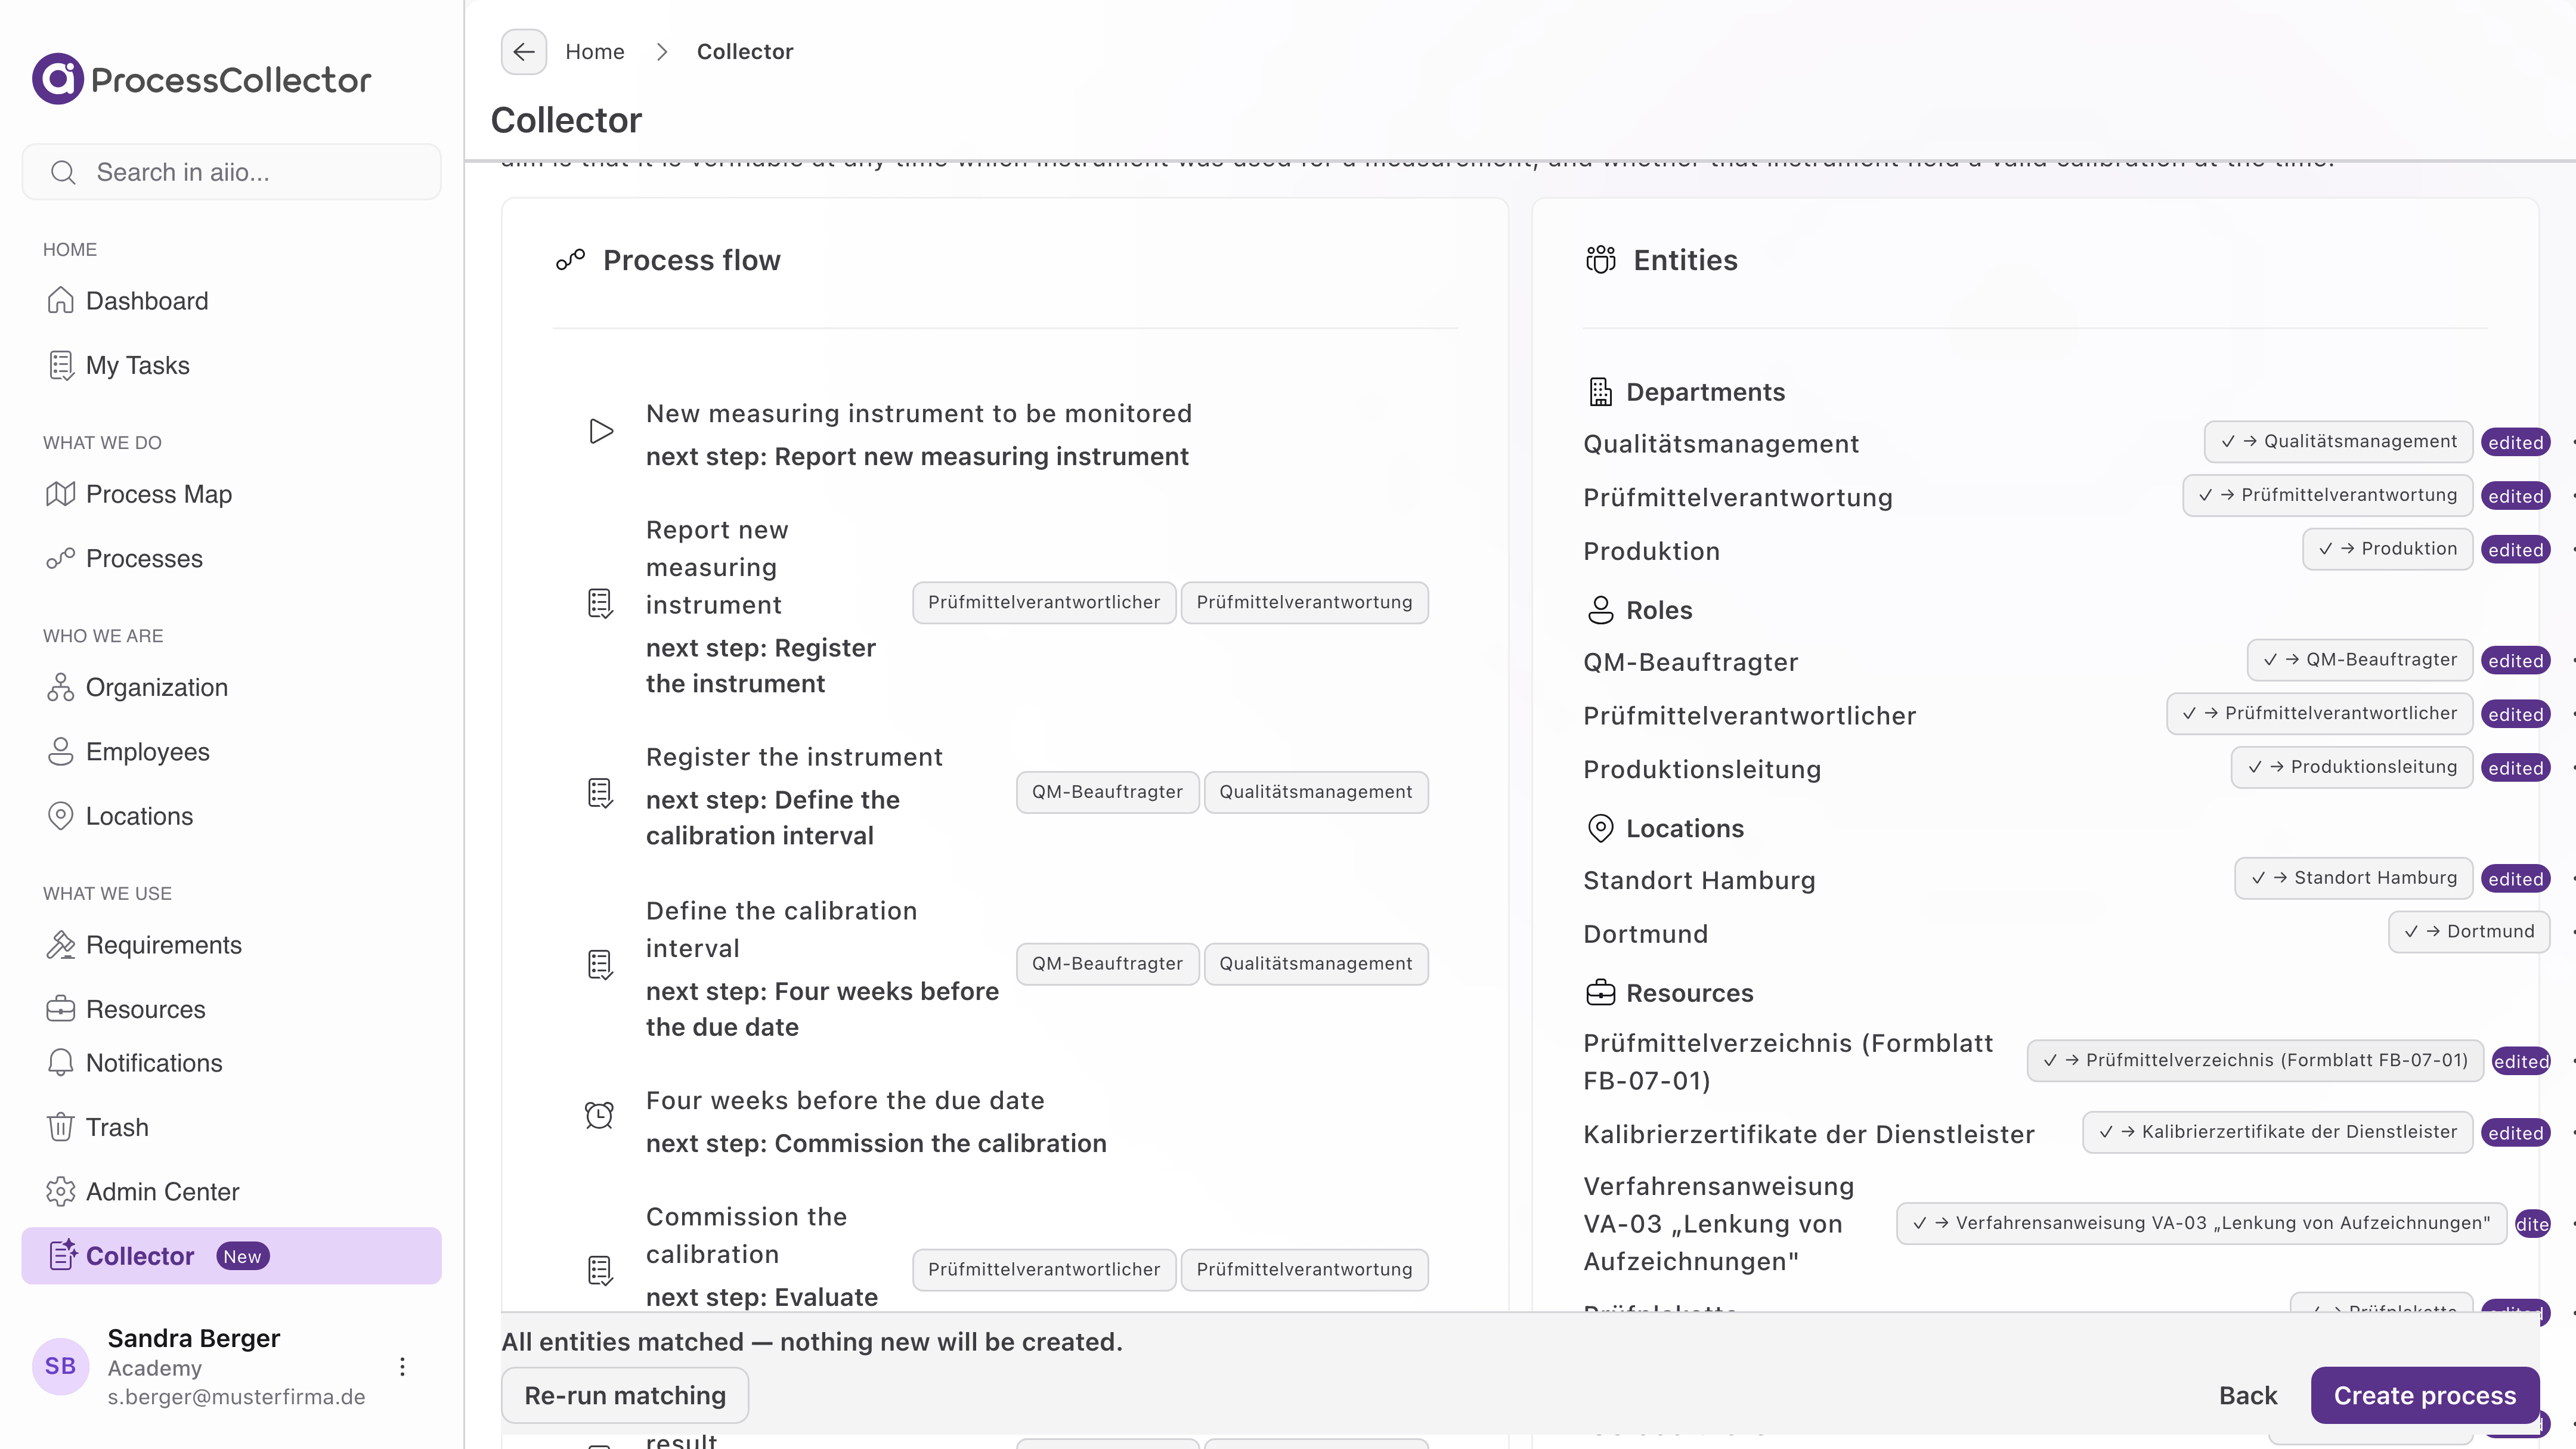Click the Employees icon in sidebar

tap(60, 751)
